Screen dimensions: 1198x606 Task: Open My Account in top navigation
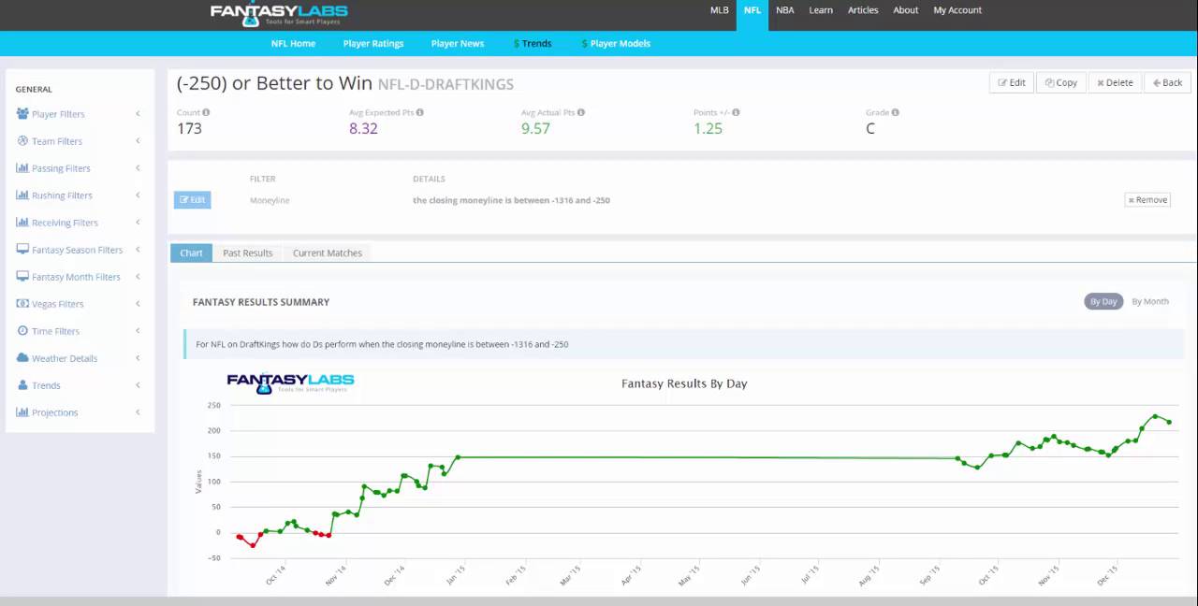click(957, 10)
